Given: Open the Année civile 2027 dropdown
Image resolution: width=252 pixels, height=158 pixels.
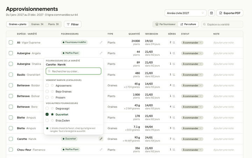Looking at the screenshot, I should tap(185, 13).
